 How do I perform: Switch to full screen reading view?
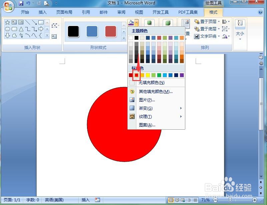tap(177, 200)
